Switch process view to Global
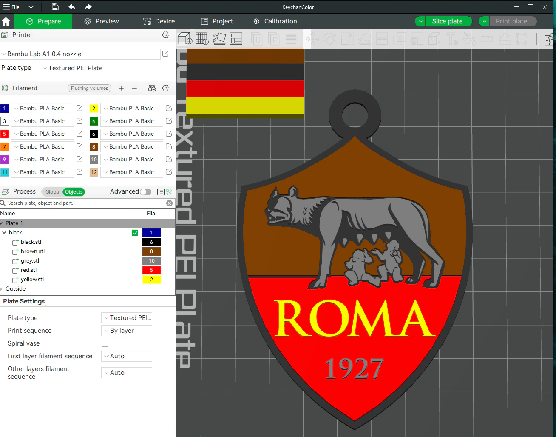This screenshot has height=437, width=556. click(53, 192)
